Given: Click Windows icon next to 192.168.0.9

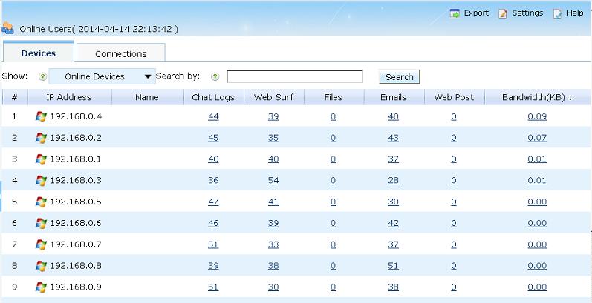Looking at the screenshot, I should pyautogui.click(x=41, y=287).
